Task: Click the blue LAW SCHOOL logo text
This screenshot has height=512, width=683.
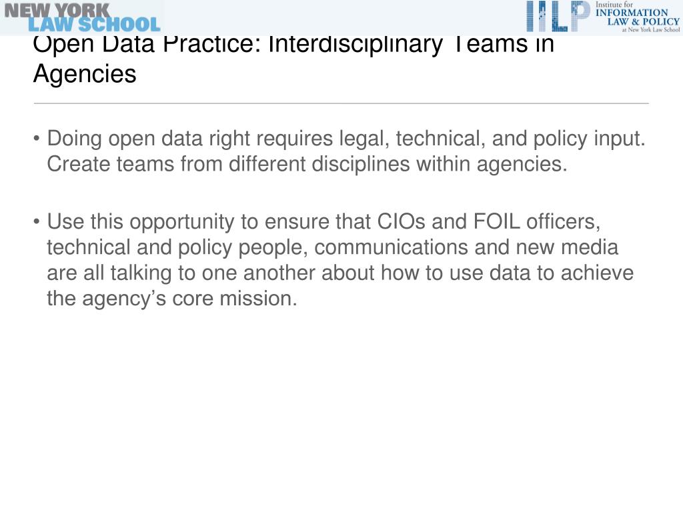Action: [94, 25]
